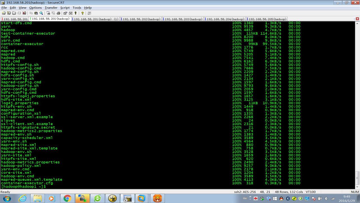Select the 192.168.58.201(hadoop) (1) tab
Image resolution: width=360 pixels, height=203 pixels.
[x=96, y=19]
